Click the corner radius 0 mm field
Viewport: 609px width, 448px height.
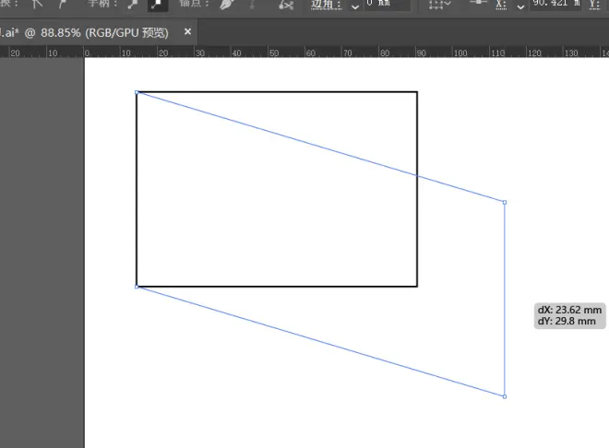coord(387,5)
